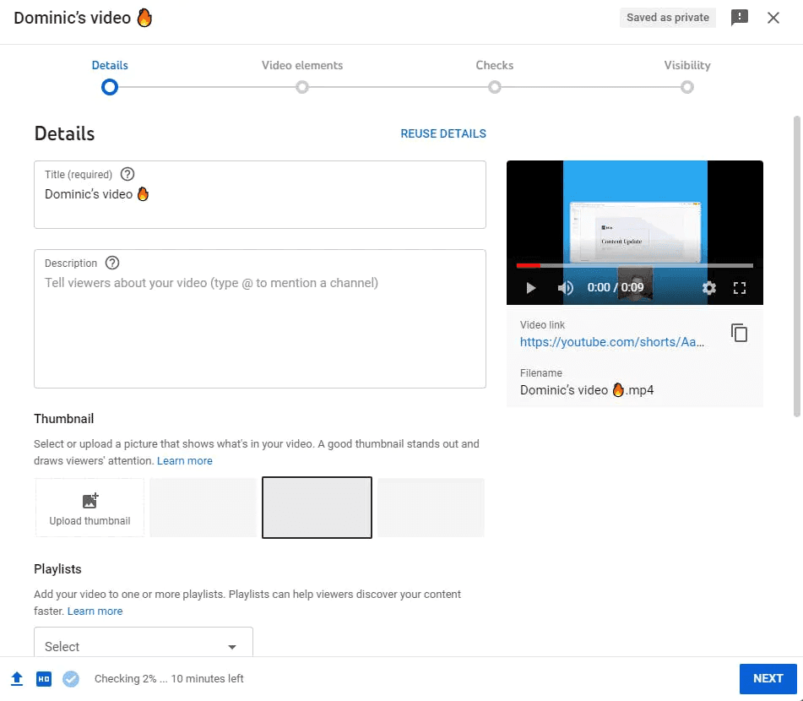The image size is (803, 701).
Task: Select the first auto-generated thumbnail
Action: click(203, 508)
